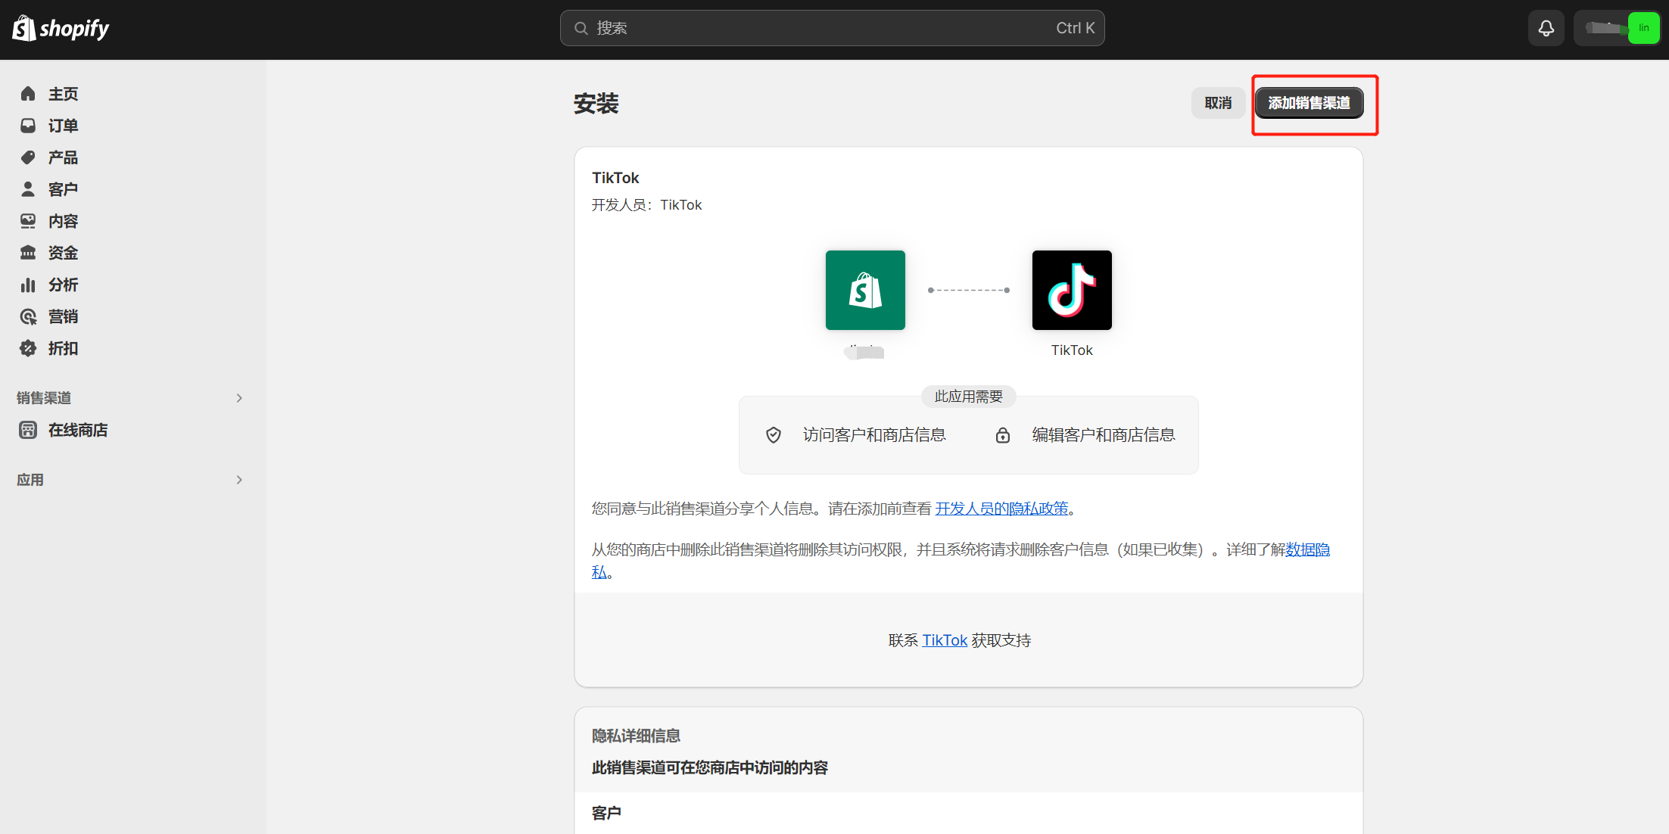This screenshot has height=834, width=1669.
Task: Click the 安装 page title
Action: [x=596, y=103]
